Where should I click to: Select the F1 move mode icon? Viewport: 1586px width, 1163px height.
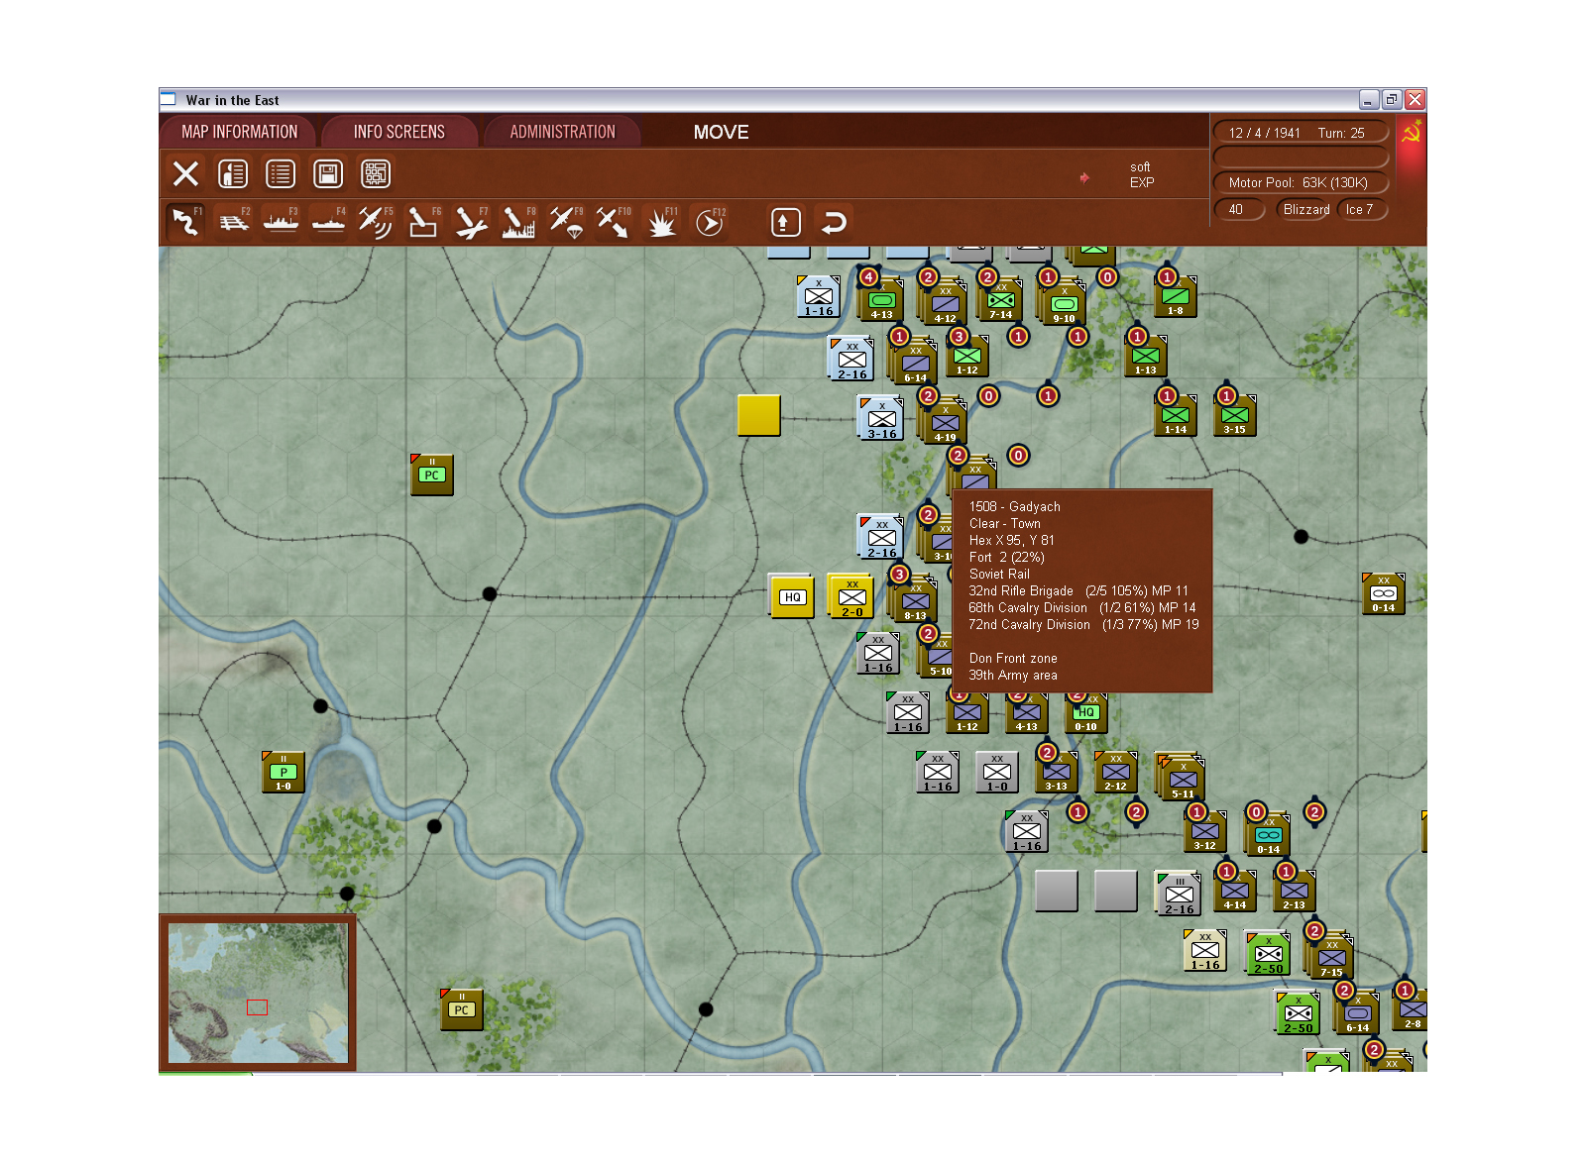185,222
